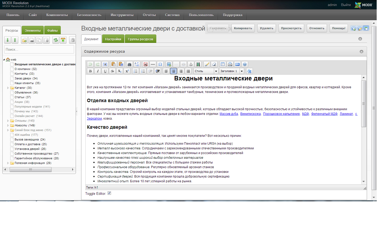Screen dimensions: 378x235
Task: Click the editor vertical scrollbar thumb
Action: [x=364, y=104]
